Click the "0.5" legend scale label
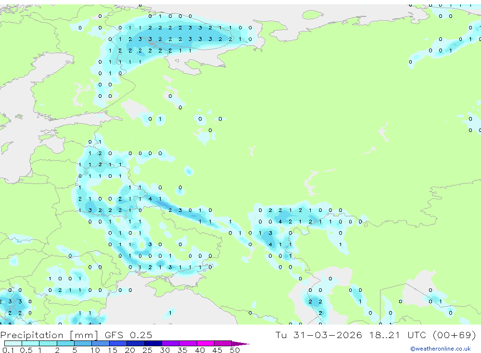Screen dimensions: 481x353 (26, 350)
